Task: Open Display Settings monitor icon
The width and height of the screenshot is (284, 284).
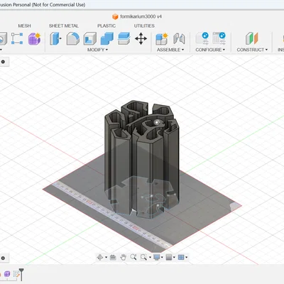Action: click(157, 257)
